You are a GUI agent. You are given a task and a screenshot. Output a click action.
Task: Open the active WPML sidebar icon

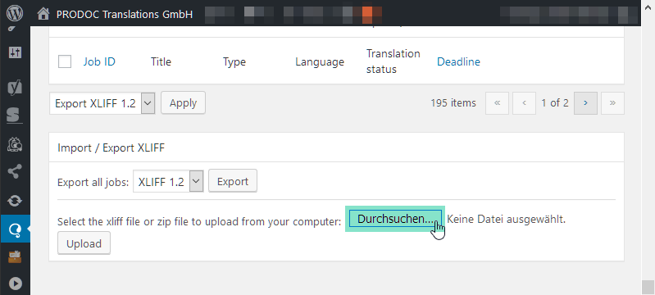(15, 229)
